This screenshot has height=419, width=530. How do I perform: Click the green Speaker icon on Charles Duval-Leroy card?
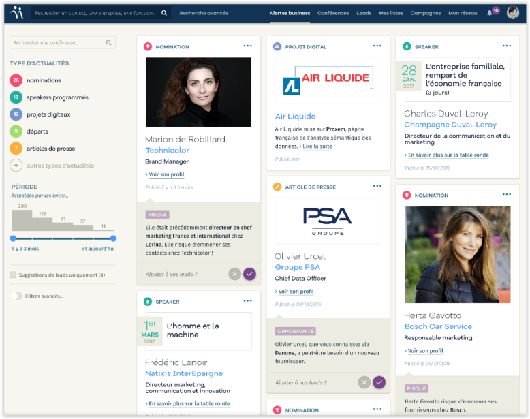click(x=407, y=46)
